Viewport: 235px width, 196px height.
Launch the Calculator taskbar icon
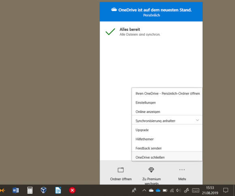30,190
